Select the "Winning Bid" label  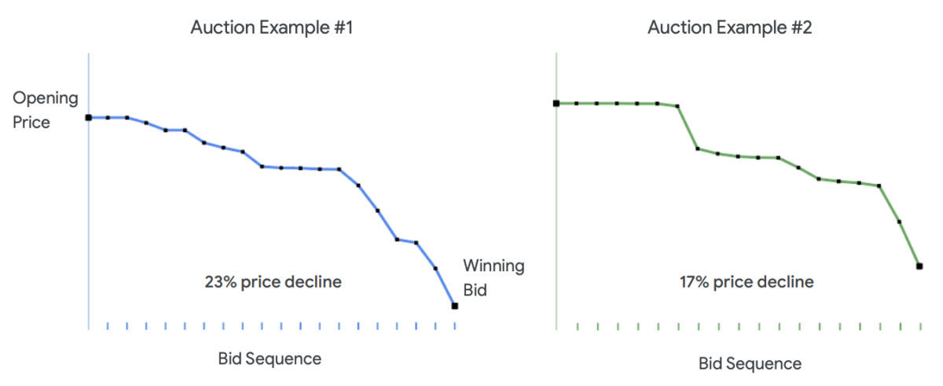[x=493, y=278]
